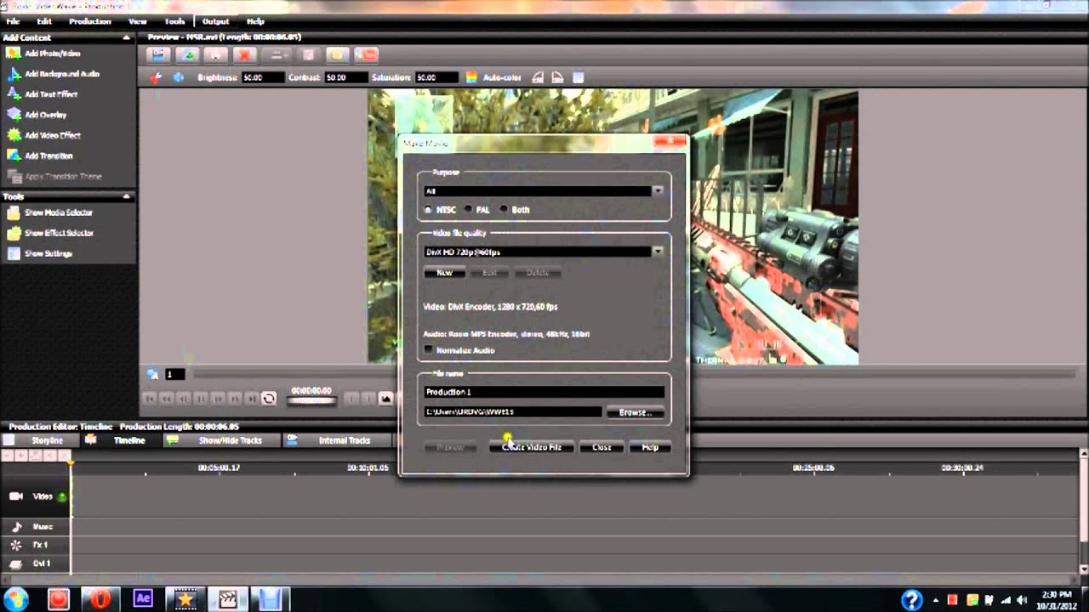
Task: Click the Production 1 file name field
Action: coord(544,392)
